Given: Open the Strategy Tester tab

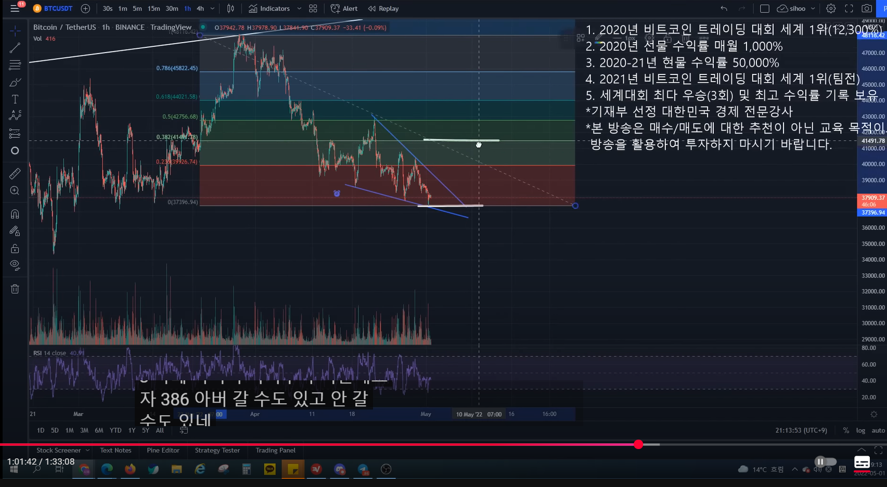Looking at the screenshot, I should [217, 450].
